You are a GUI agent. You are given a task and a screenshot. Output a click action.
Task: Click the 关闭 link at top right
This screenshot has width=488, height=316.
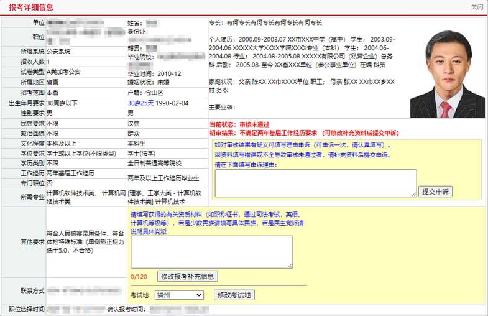click(477, 7)
